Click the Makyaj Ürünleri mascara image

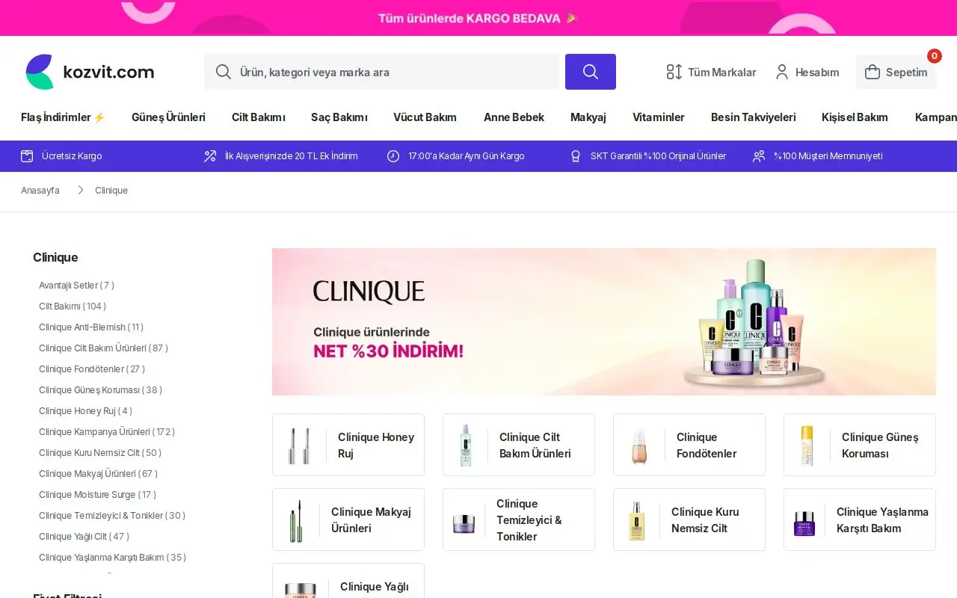click(296, 520)
